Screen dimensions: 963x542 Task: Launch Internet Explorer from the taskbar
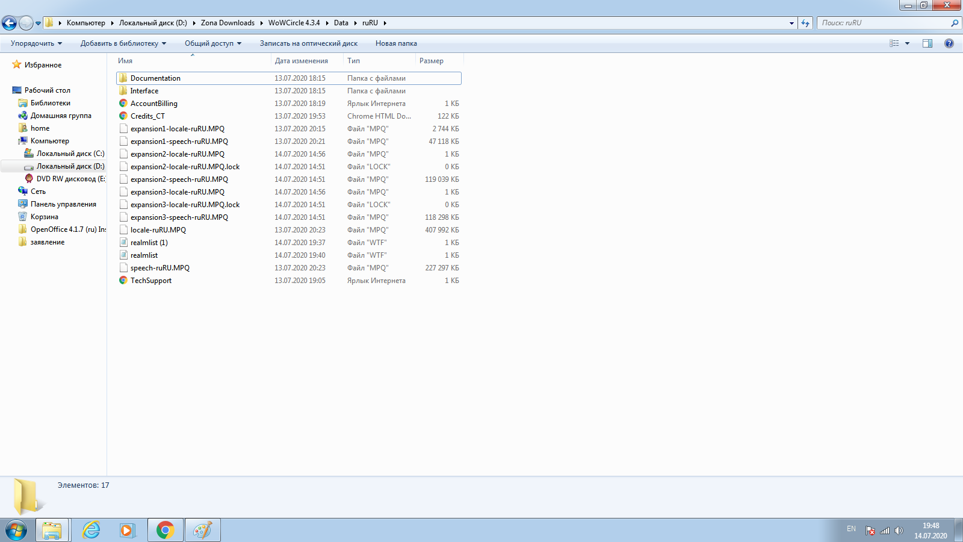(91, 530)
